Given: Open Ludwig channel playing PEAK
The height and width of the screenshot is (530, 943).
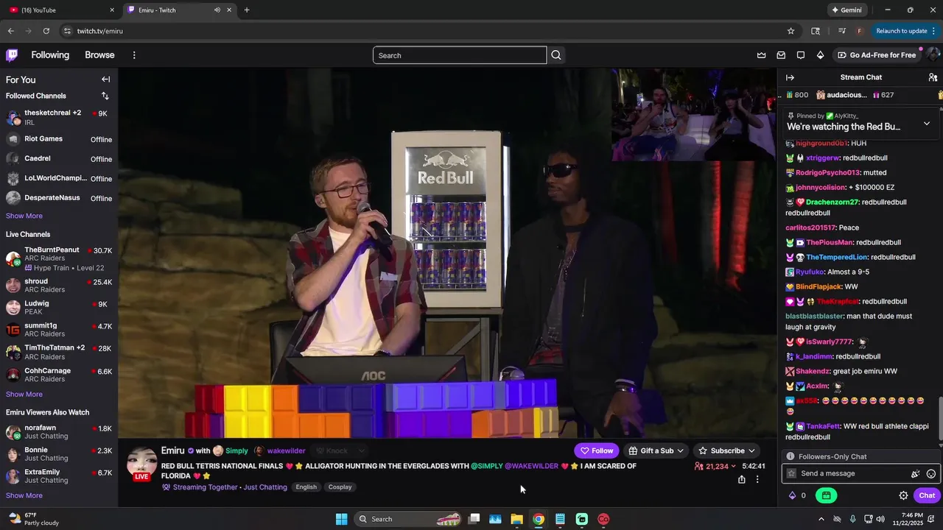Looking at the screenshot, I should click(59, 308).
